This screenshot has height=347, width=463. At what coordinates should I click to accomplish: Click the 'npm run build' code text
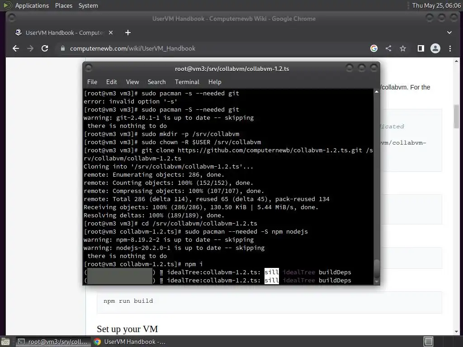128,301
